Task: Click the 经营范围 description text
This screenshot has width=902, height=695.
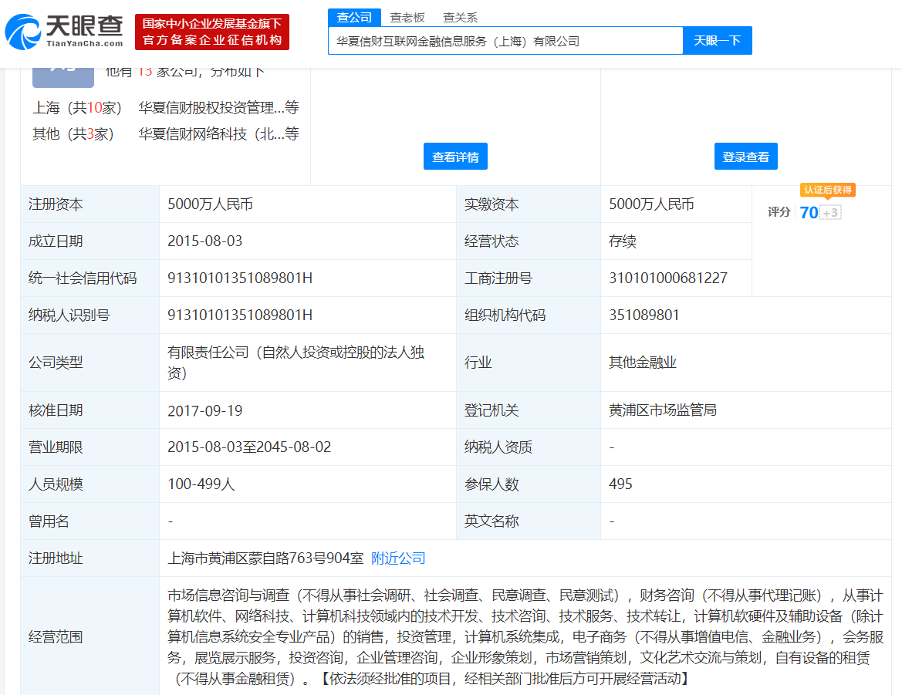Action: 525,637
